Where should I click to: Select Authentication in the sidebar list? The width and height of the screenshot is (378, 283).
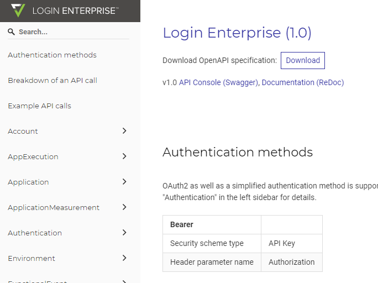click(35, 233)
